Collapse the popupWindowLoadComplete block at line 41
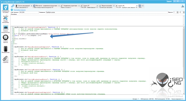 point(14,92)
